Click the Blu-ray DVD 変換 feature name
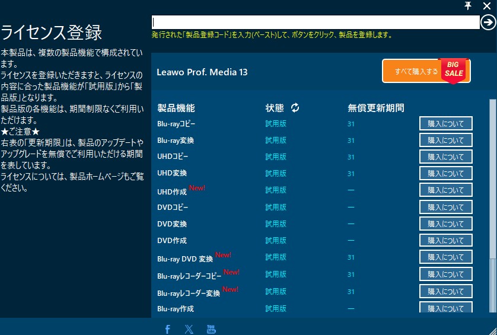 click(185, 259)
